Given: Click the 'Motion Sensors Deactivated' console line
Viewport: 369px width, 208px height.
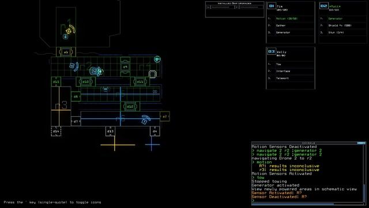Looking at the screenshot, I should tap(284, 147).
